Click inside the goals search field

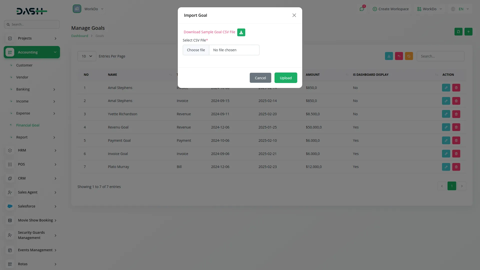(440, 56)
